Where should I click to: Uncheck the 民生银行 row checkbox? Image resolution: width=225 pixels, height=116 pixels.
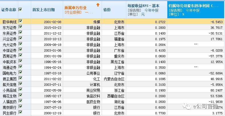(x=20, y=112)
